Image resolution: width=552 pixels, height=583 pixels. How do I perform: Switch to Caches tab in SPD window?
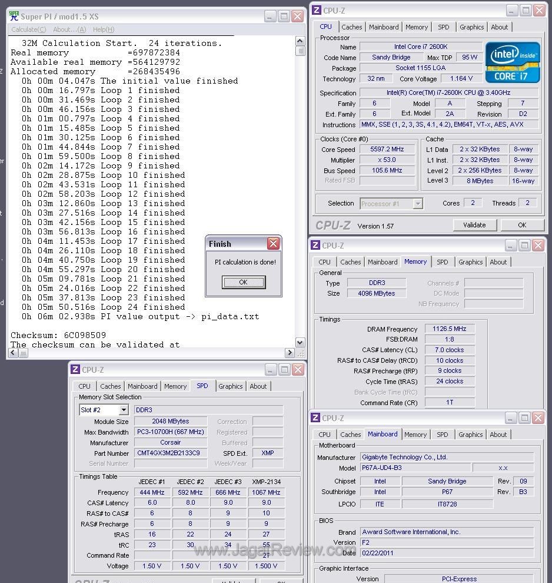[111, 386]
